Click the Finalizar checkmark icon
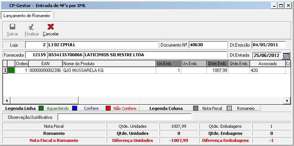The height and width of the screenshot is (146, 294). point(32,27)
